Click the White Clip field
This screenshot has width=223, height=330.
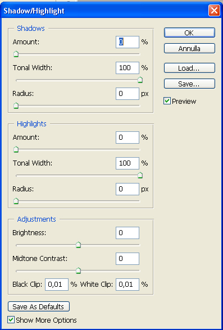click(128, 285)
